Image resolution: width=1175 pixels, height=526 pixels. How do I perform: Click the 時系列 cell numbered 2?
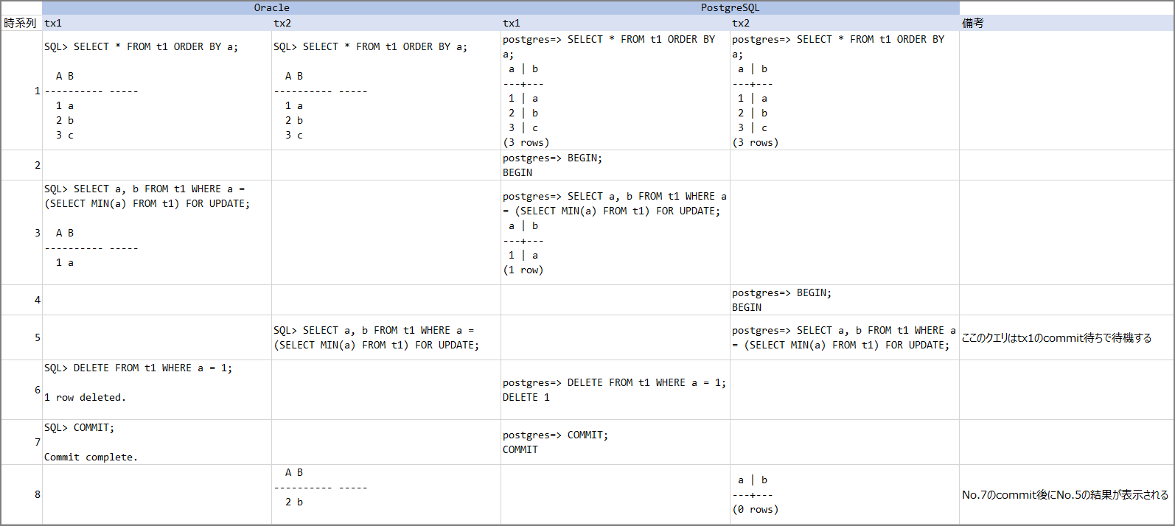click(22, 165)
